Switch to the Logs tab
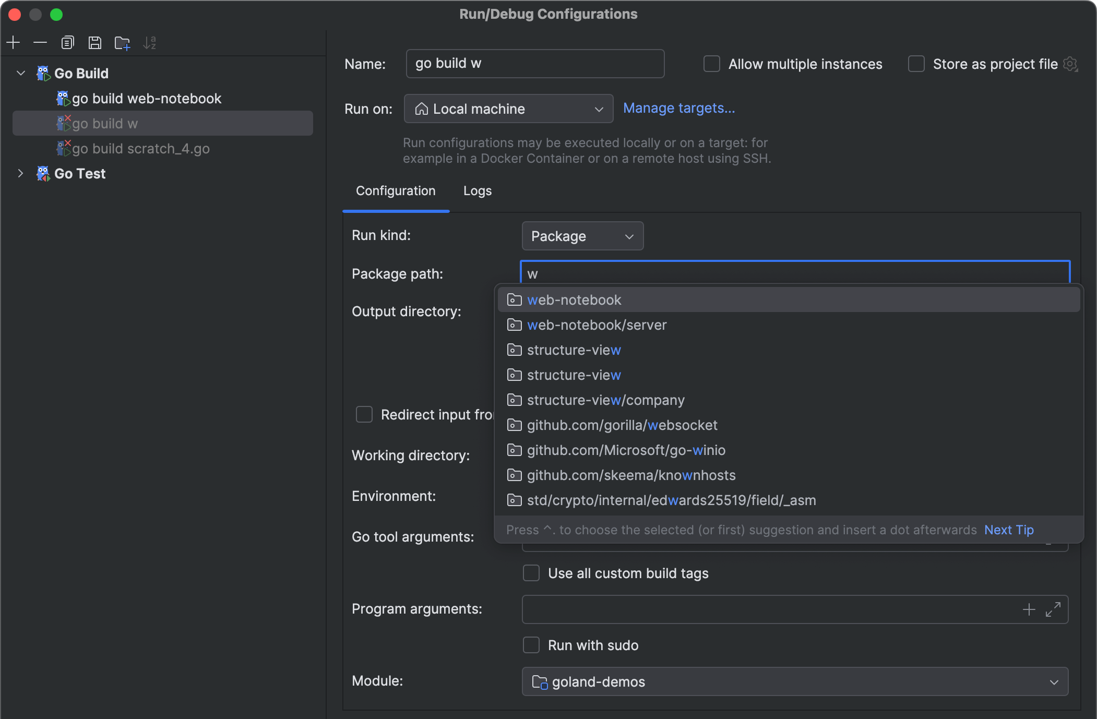Image resolution: width=1097 pixels, height=719 pixels. [x=477, y=191]
